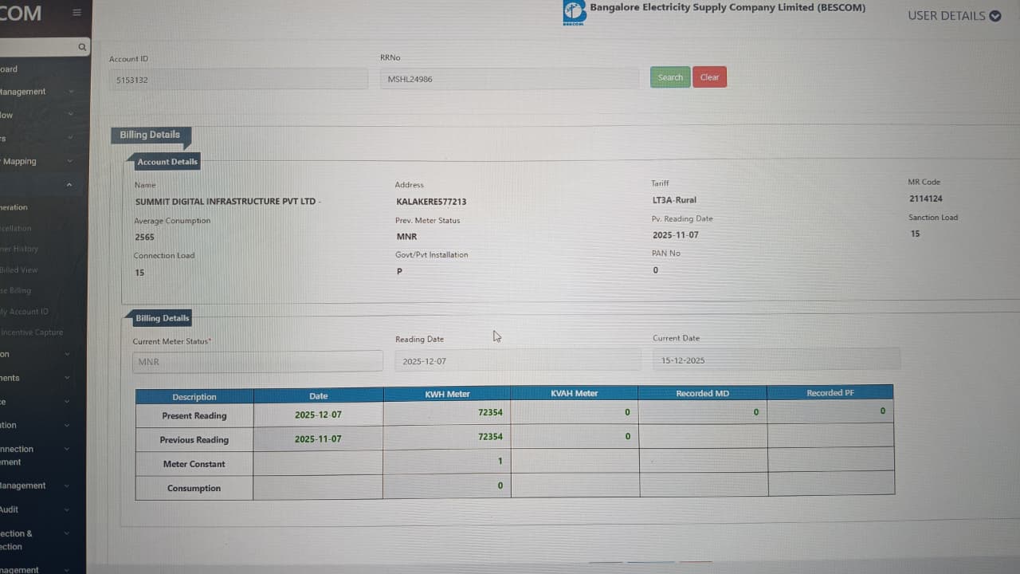This screenshot has height=574, width=1020.
Task: Click the Current Meter Status field
Action: [x=257, y=362]
